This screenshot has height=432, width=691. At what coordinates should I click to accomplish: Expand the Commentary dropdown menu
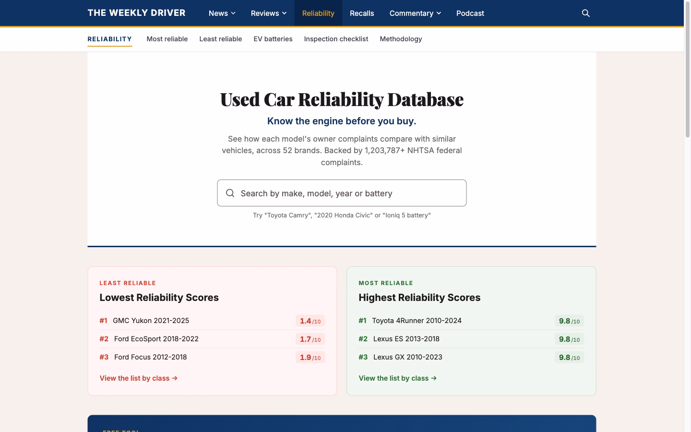click(x=415, y=13)
